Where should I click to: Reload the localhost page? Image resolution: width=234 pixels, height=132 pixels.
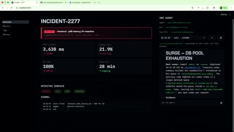tap(11, 8)
